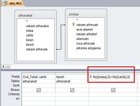Select alkema alegarea field

tap(88, 48)
